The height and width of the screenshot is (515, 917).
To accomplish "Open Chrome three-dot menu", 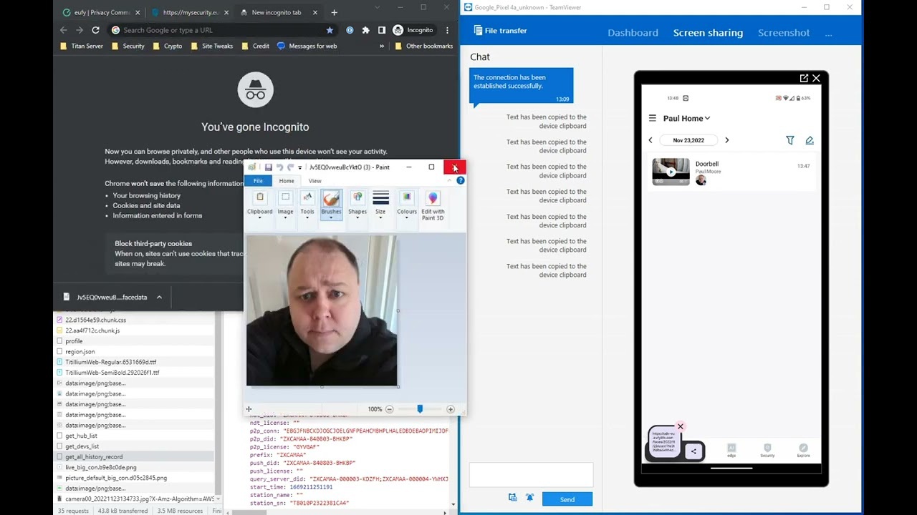I will coord(447,30).
